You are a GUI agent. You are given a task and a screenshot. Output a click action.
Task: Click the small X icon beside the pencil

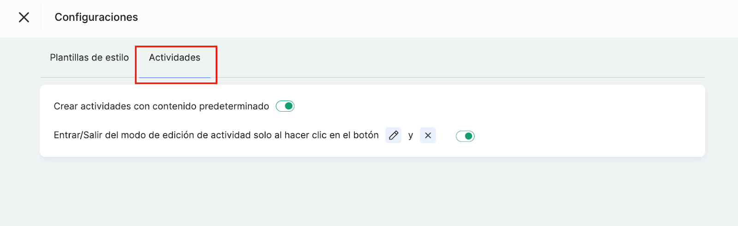[428, 136]
